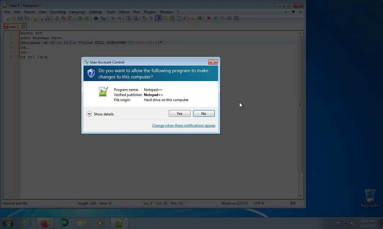Click the editor scrollbar down arrow

pos(300,196)
